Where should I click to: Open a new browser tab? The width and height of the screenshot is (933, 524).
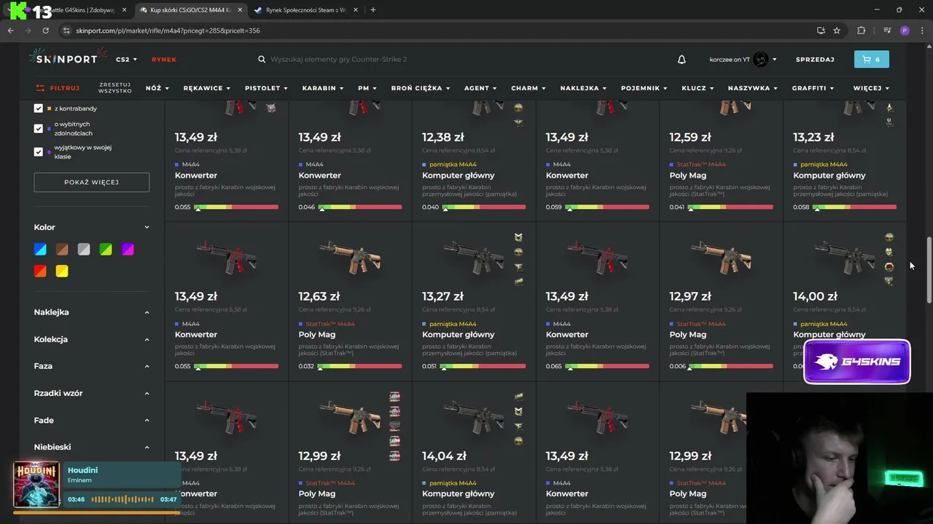pyautogui.click(x=373, y=10)
